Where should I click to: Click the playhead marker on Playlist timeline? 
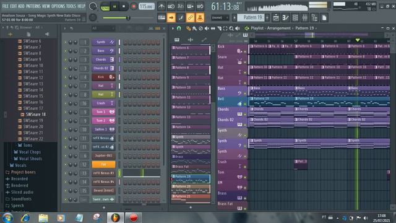point(358,40)
